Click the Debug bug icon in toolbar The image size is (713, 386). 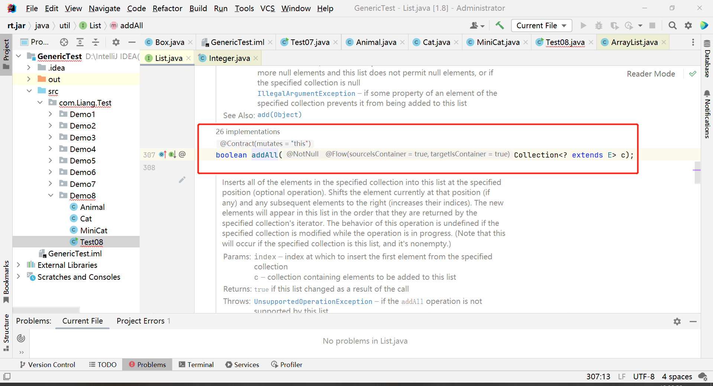[x=599, y=25]
